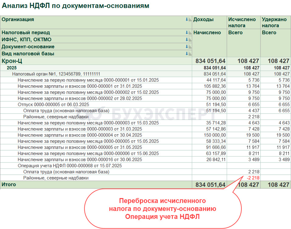Screen dimensions: 291x229
Task: Open document Начисление за первую половину месяца 0000-000001 от 15.01.2025
Action: click(x=88, y=80)
